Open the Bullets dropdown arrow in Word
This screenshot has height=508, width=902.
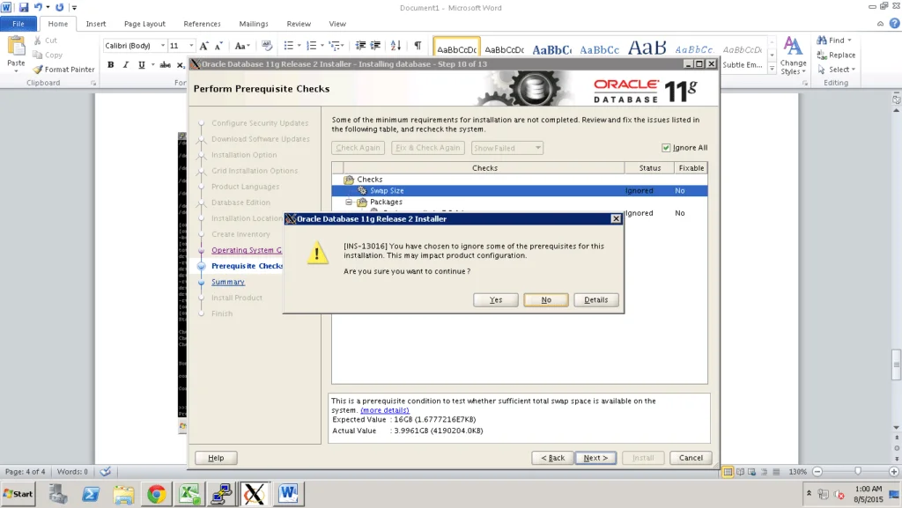[x=299, y=46]
